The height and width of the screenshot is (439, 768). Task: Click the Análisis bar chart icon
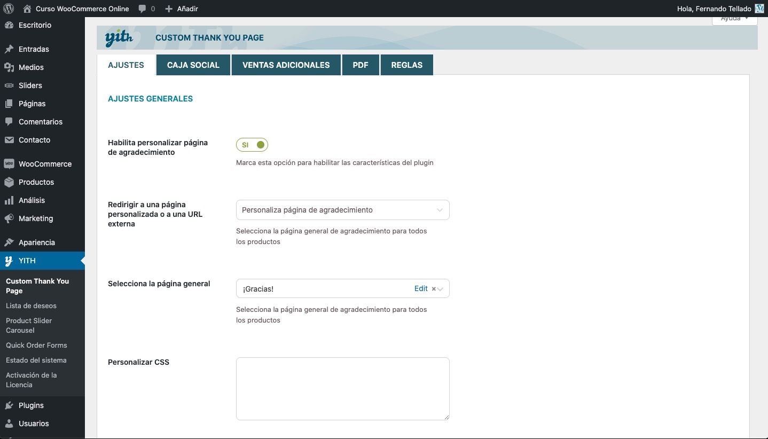tap(9, 200)
